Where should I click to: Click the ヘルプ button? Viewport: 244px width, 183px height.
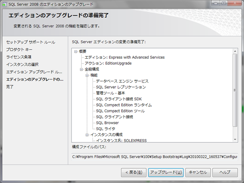pos(225,172)
